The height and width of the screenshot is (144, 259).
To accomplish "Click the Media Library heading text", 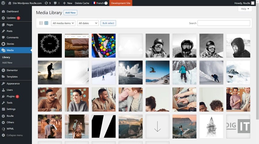I will (49, 13).
